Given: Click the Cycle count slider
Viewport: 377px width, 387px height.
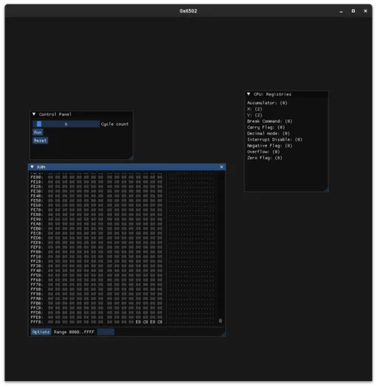Looking at the screenshot, I should click(66, 124).
